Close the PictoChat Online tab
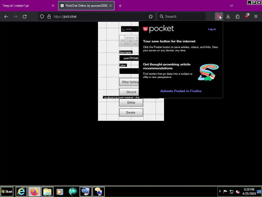The image size is (262, 197). pos(111,6)
